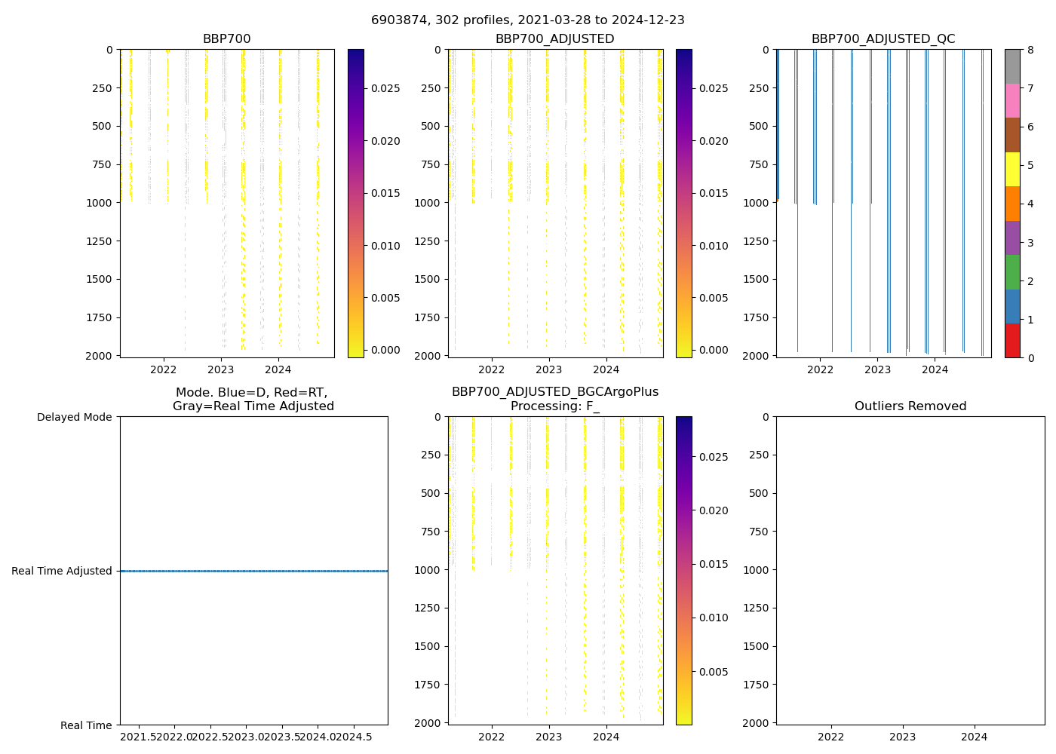This screenshot has height=754, width=1056.
Task: Click the orange segment of the QC colorbar
Action: tap(1012, 204)
